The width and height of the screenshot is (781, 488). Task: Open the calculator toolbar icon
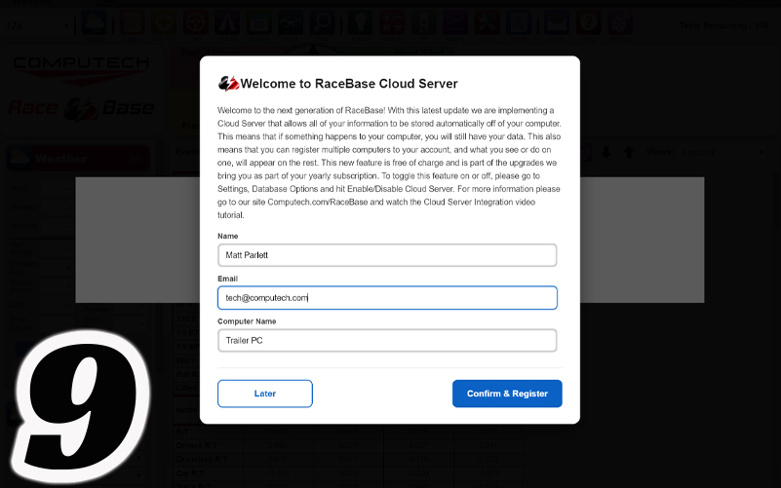point(392,23)
